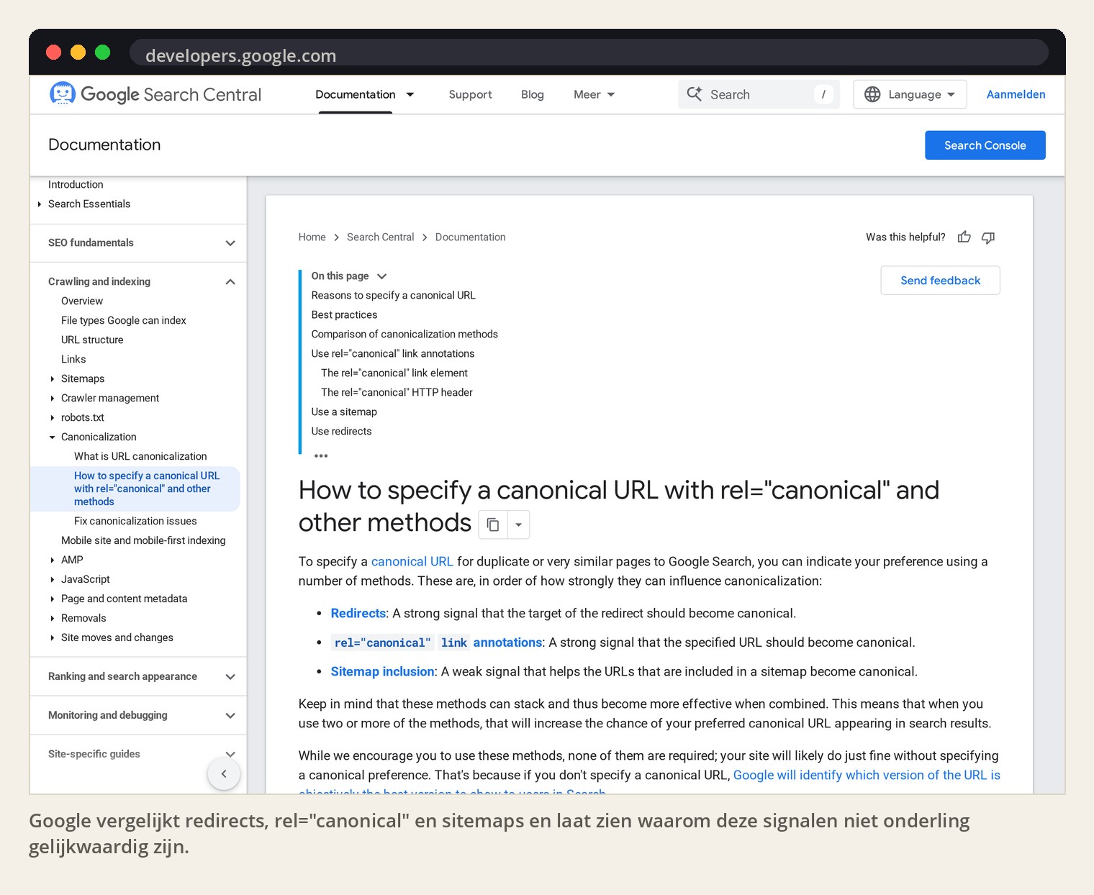The image size is (1094, 895).
Task: Open File types Google can index
Action: point(123,321)
